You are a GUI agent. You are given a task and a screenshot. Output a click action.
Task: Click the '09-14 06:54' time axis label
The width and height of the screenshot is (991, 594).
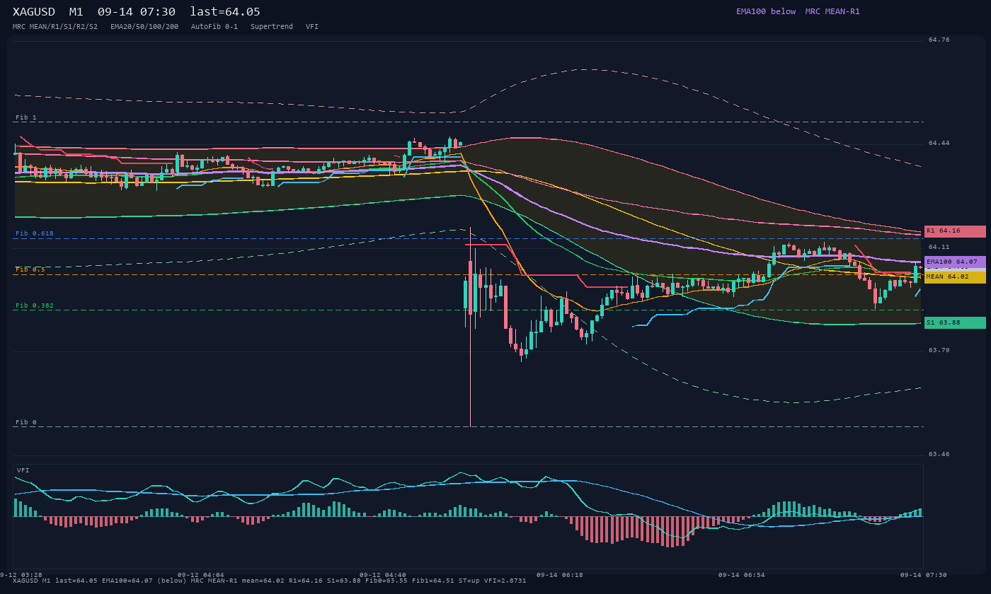coord(742,575)
